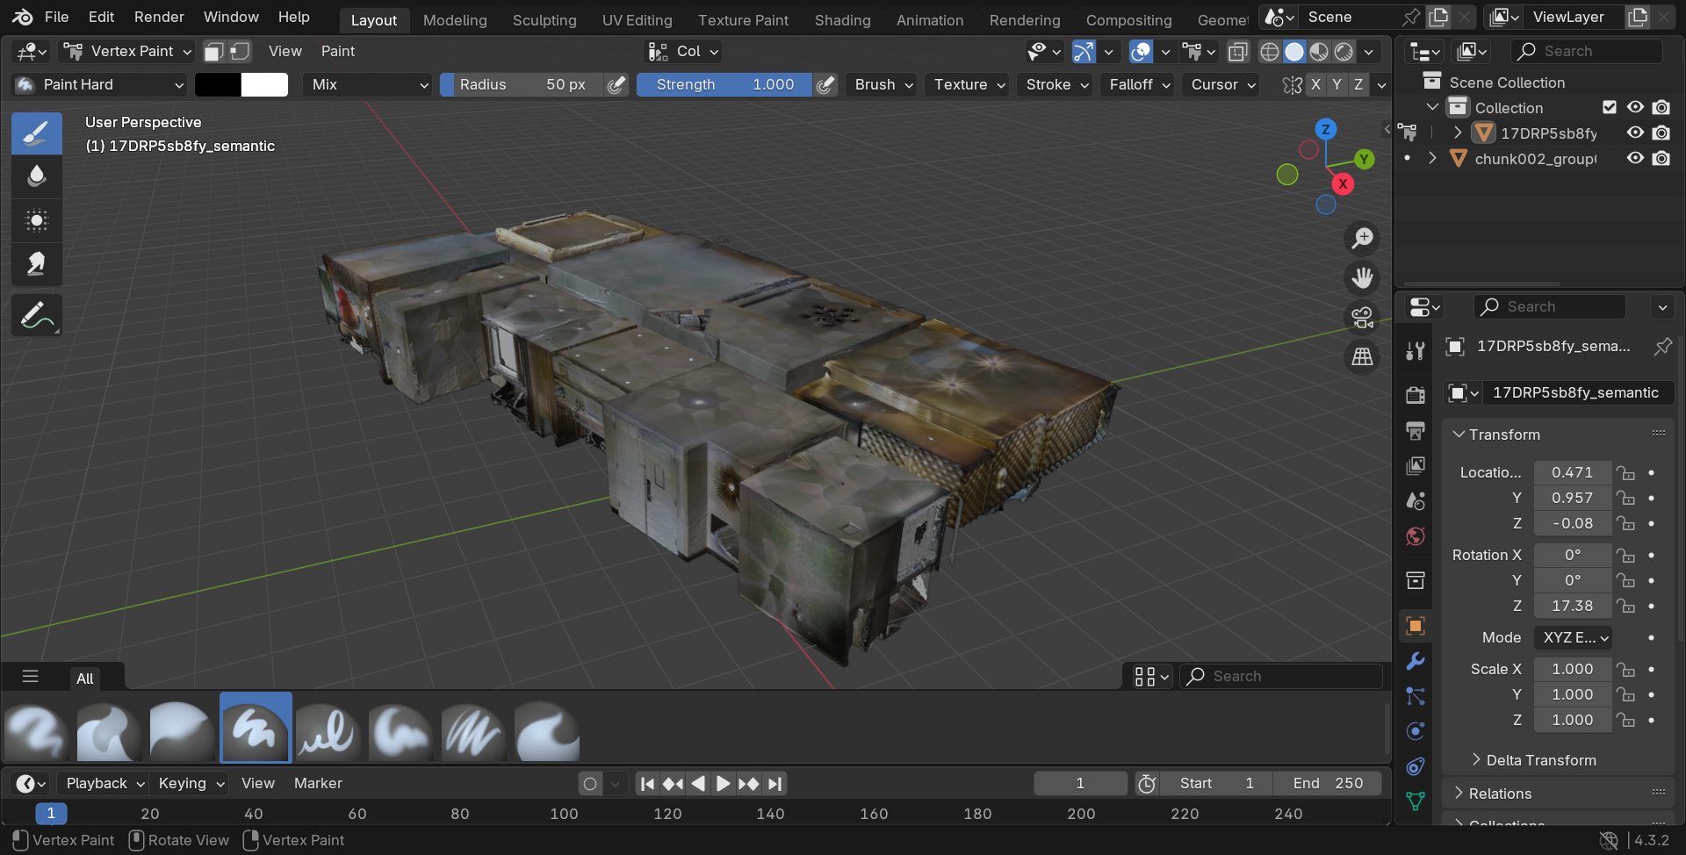Select the Average tool
The width and height of the screenshot is (1686, 855).
[36, 220]
